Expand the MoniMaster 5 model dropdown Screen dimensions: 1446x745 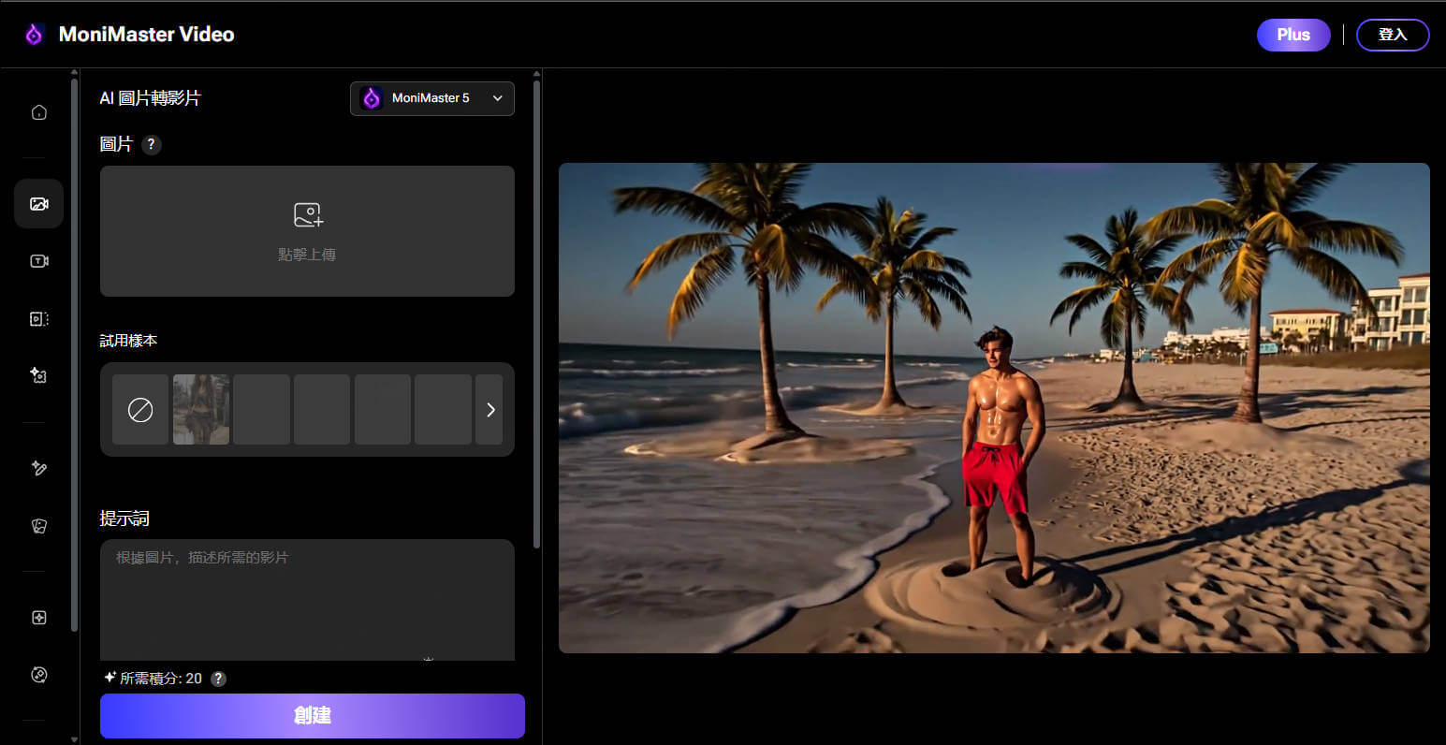coord(432,98)
